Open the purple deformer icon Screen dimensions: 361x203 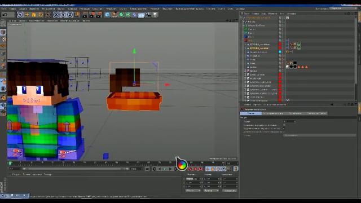pos(134,15)
